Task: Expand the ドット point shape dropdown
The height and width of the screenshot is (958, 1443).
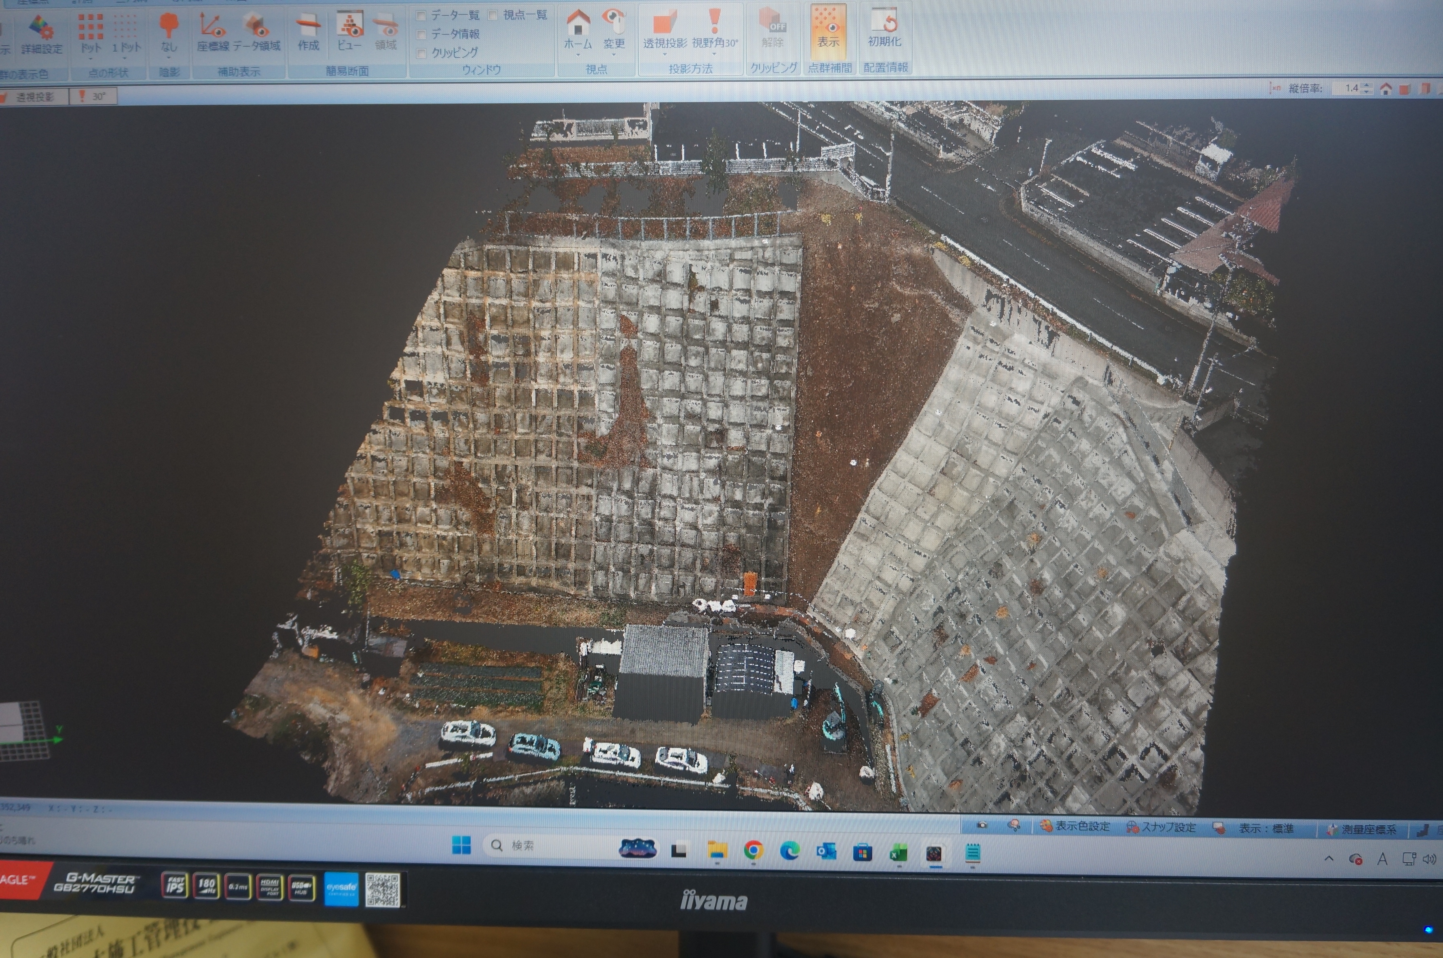Action: tap(90, 59)
